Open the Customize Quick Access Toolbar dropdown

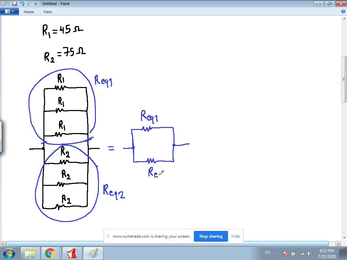tap(35, 3)
